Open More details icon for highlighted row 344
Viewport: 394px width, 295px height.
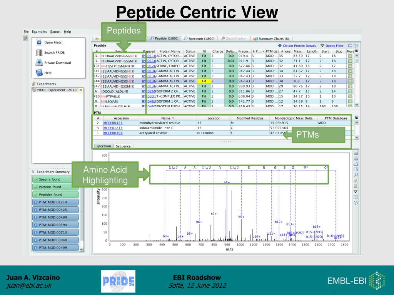point(350,81)
